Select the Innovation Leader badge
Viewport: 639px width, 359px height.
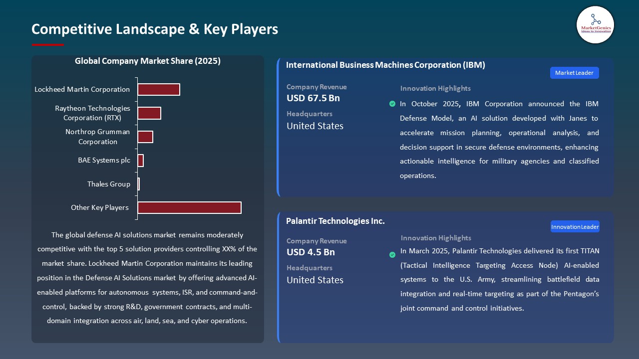(575, 226)
